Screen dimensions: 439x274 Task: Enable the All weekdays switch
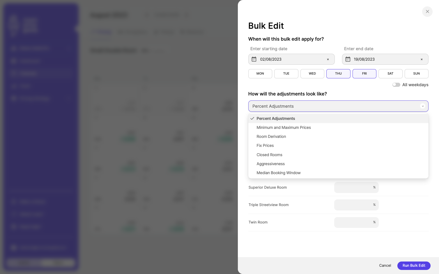(396, 85)
